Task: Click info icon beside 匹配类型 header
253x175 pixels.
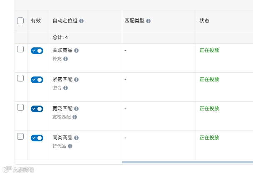Action: pos(149,21)
